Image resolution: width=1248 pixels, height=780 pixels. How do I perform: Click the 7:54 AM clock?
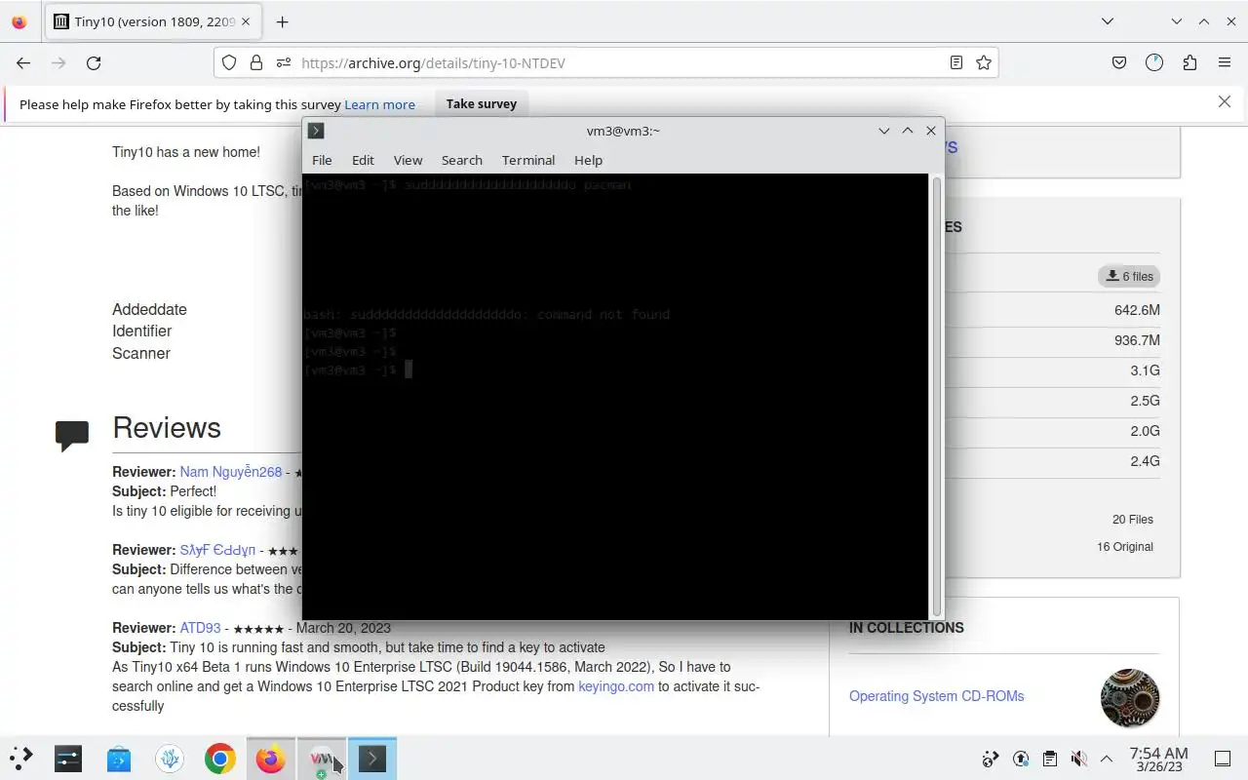click(1158, 759)
